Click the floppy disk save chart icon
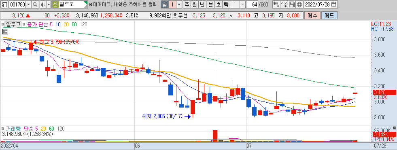Image resolution: width=397 pixels, height=150 pixels. 292,4
